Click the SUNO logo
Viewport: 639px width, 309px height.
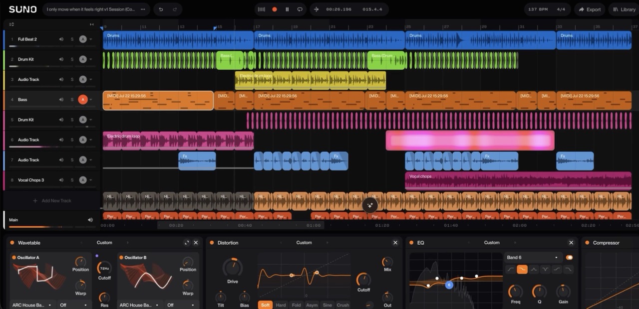pos(22,9)
